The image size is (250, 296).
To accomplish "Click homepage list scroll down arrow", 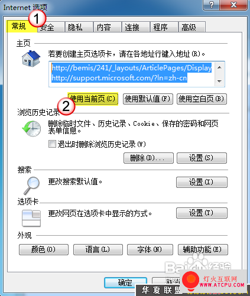I will point(219,81).
